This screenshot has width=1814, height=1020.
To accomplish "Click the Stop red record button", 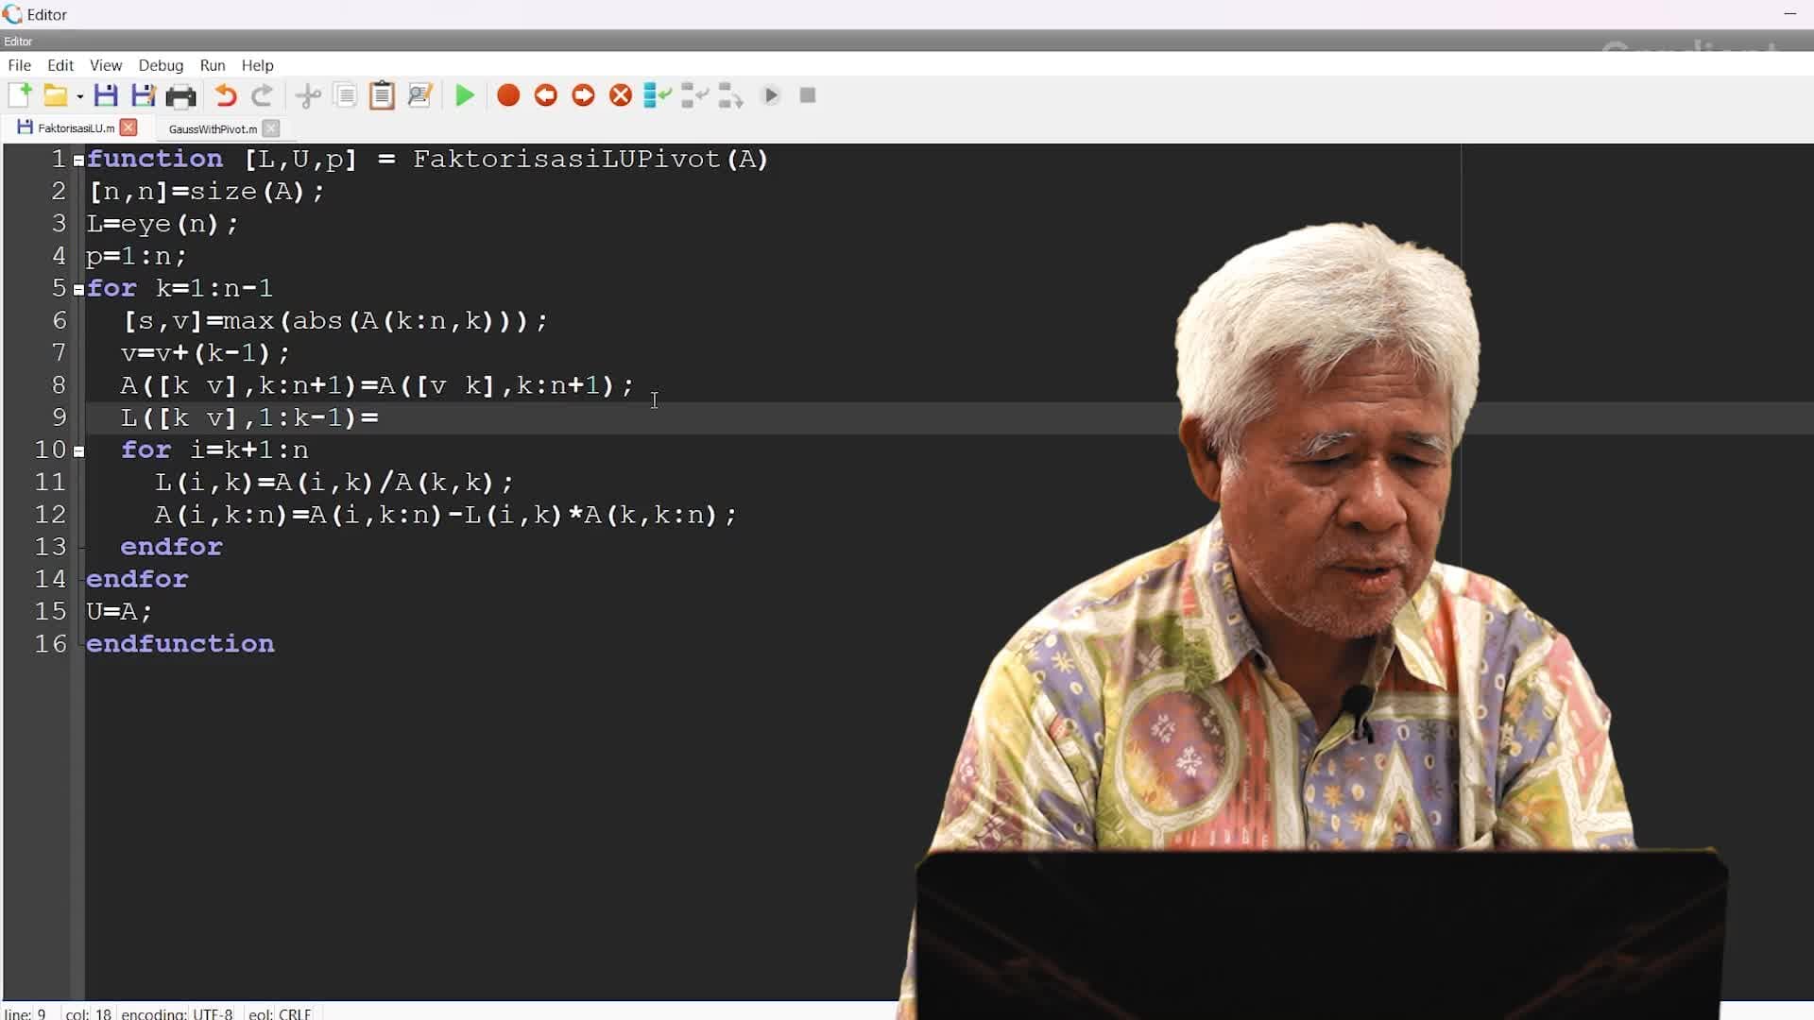I will [x=507, y=96].
